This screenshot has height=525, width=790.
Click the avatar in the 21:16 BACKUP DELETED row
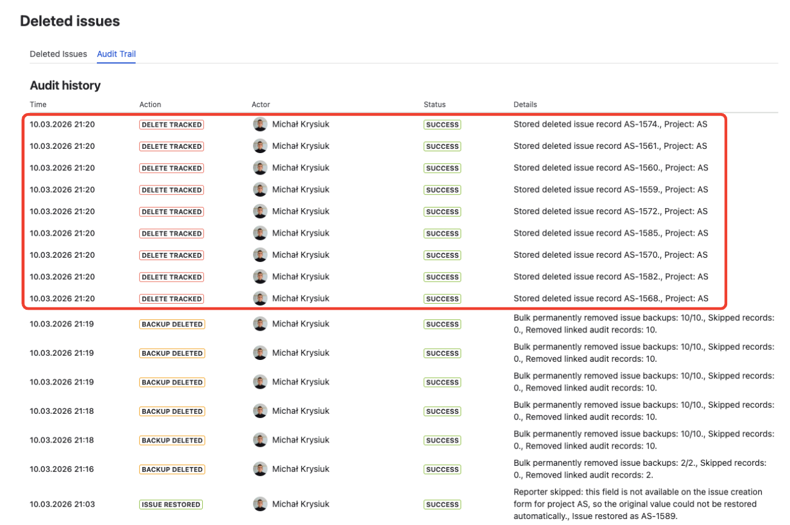[260, 469]
